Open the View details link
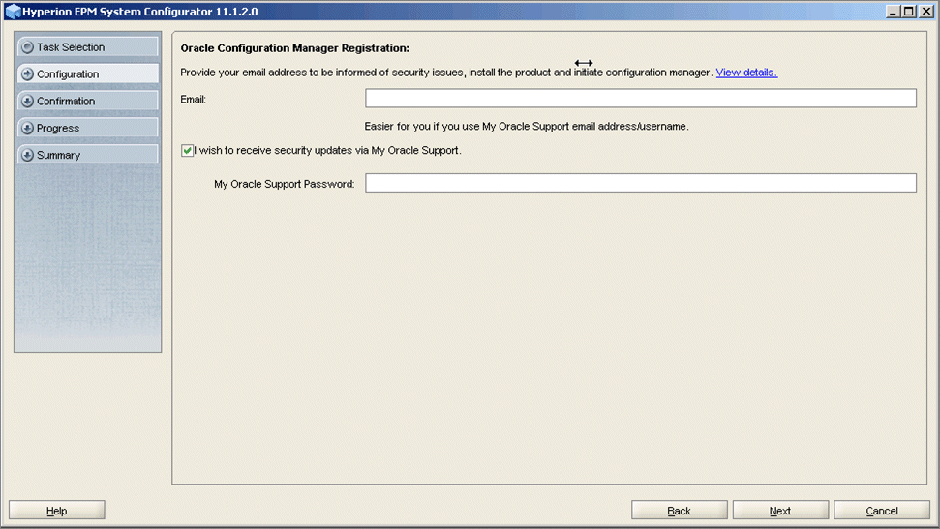Image resolution: width=940 pixels, height=529 pixels. (x=746, y=73)
